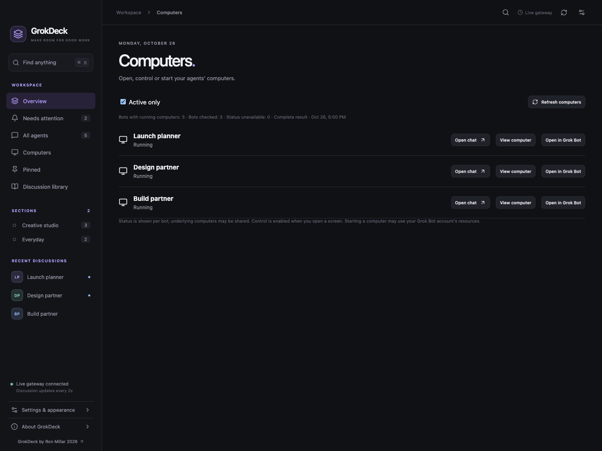This screenshot has height=451, width=602.
Task: Click the Live gateway clock indicator
Action: (x=535, y=13)
